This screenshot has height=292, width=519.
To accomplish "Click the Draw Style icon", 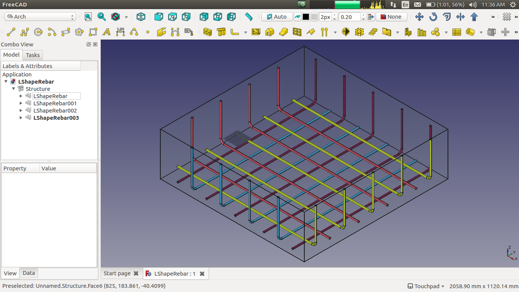I will 116,17.
